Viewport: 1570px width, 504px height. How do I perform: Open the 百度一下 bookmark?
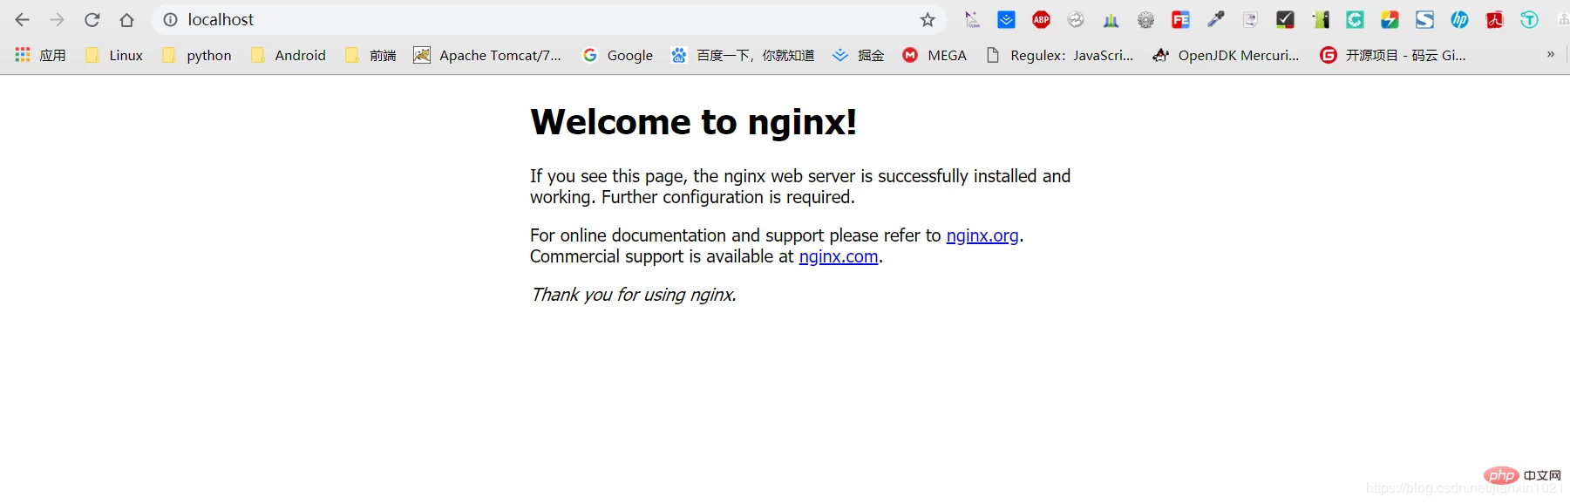tap(743, 55)
